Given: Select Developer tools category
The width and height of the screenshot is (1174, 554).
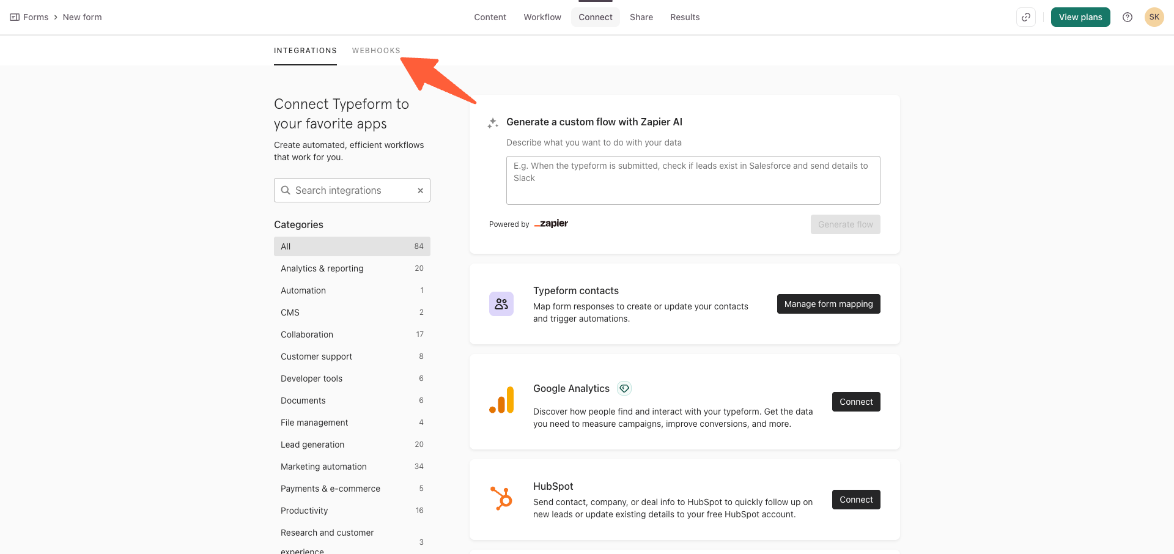Looking at the screenshot, I should pos(352,379).
